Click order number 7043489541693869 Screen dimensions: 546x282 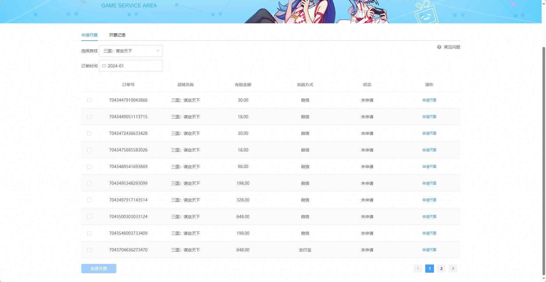coord(128,167)
